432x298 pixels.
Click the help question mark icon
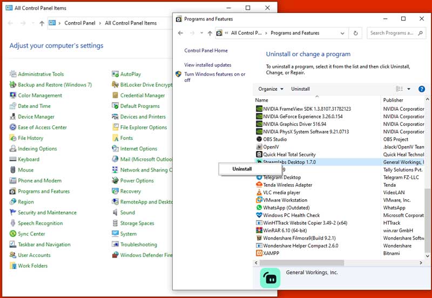422,89
